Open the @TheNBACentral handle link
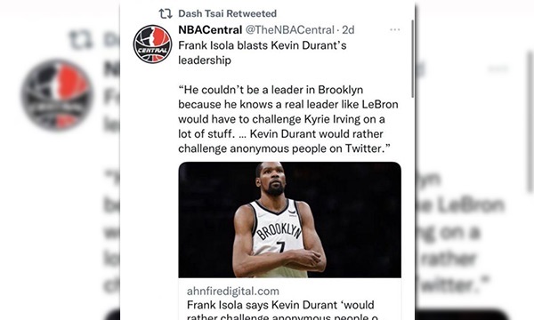This screenshot has width=534, height=320. (290, 30)
